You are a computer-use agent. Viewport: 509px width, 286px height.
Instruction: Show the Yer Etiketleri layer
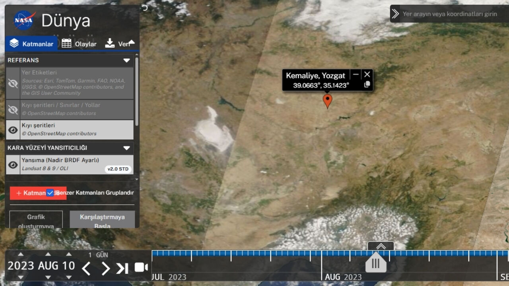(x=13, y=83)
